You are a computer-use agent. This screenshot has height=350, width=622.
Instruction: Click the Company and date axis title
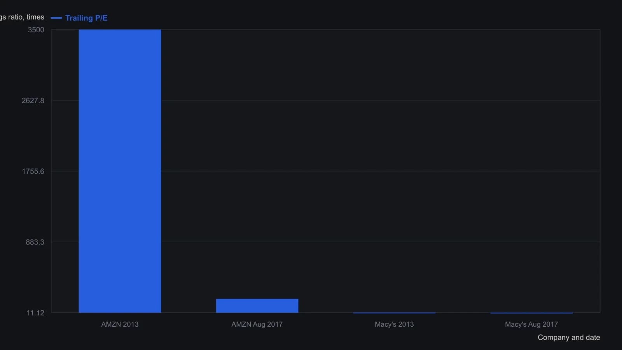point(569,338)
